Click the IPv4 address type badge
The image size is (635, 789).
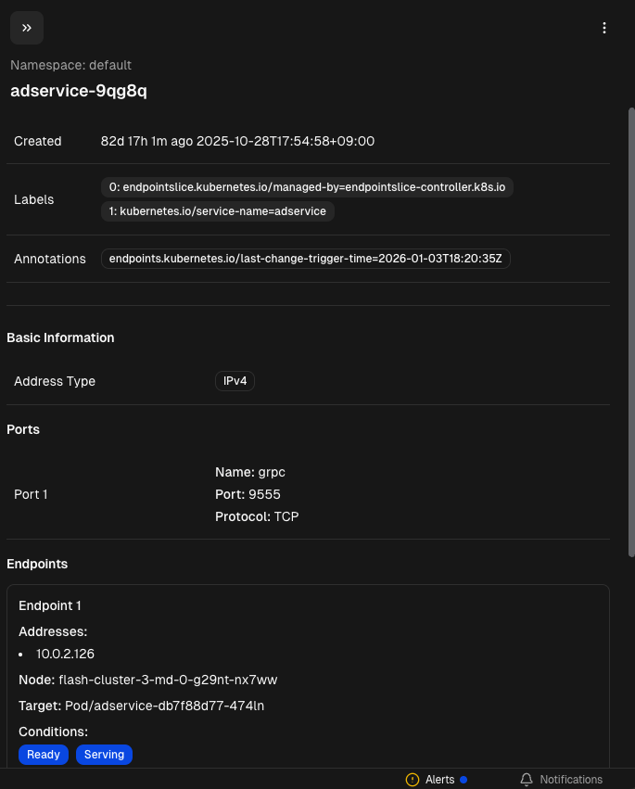click(235, 381)
